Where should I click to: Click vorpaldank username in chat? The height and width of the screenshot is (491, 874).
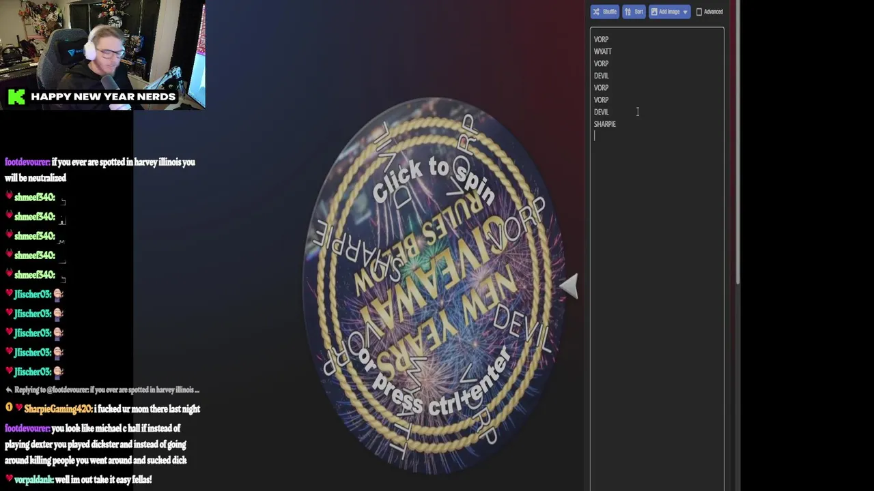(x=33, y=479)
